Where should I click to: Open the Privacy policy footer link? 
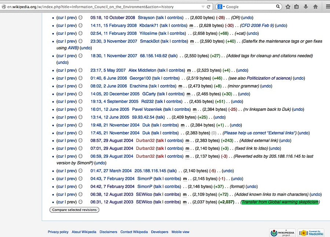58,232
